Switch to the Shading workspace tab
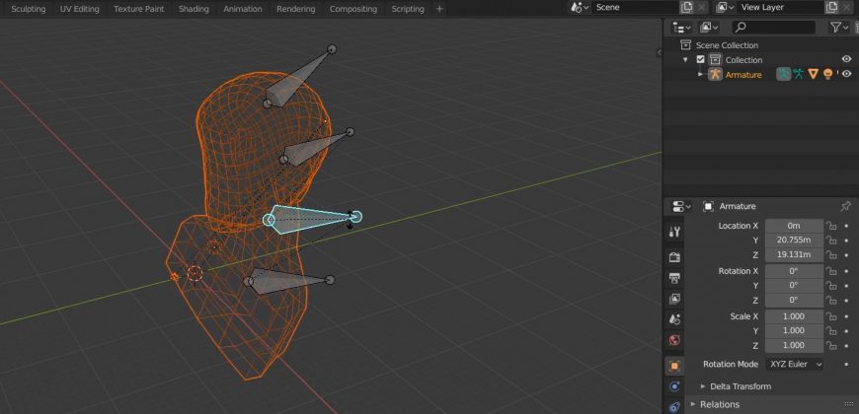Screen dimensions: 859x414 [194, 9]
